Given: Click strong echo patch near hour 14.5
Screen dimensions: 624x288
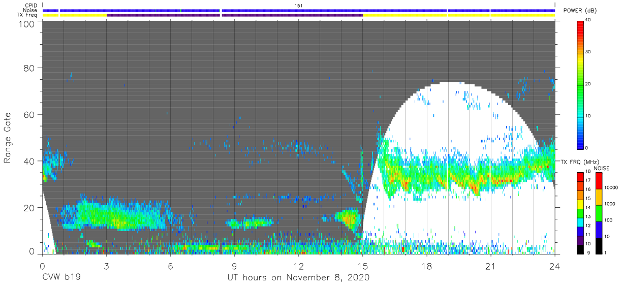Looking at the screenshot, I should point(349,219).
